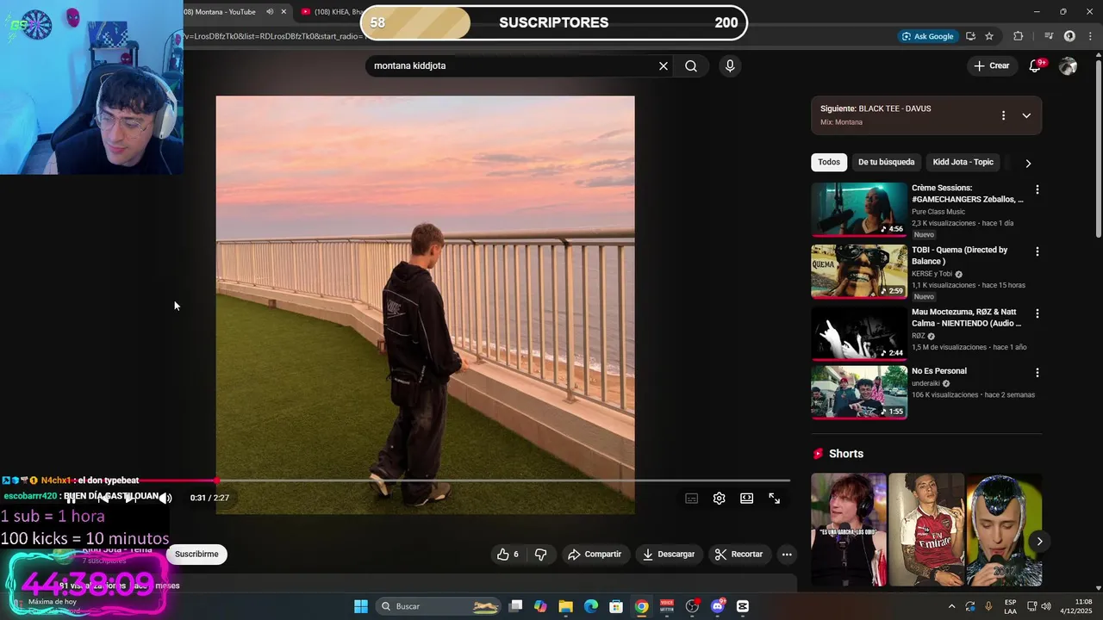Image resolution: width=1103 pixels, height=620 pixels.
Task: Click the Crear button
Action: pyautogui.click(x=991, y=65)
